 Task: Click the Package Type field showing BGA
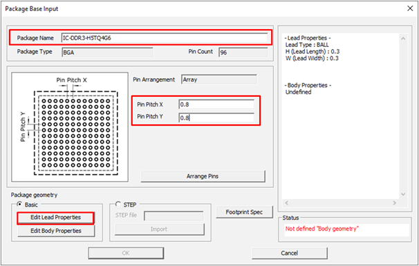107,53
